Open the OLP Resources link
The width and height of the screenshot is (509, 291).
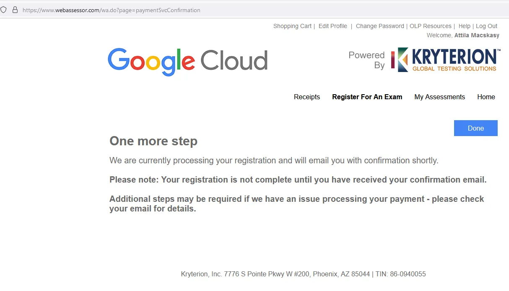431,26
